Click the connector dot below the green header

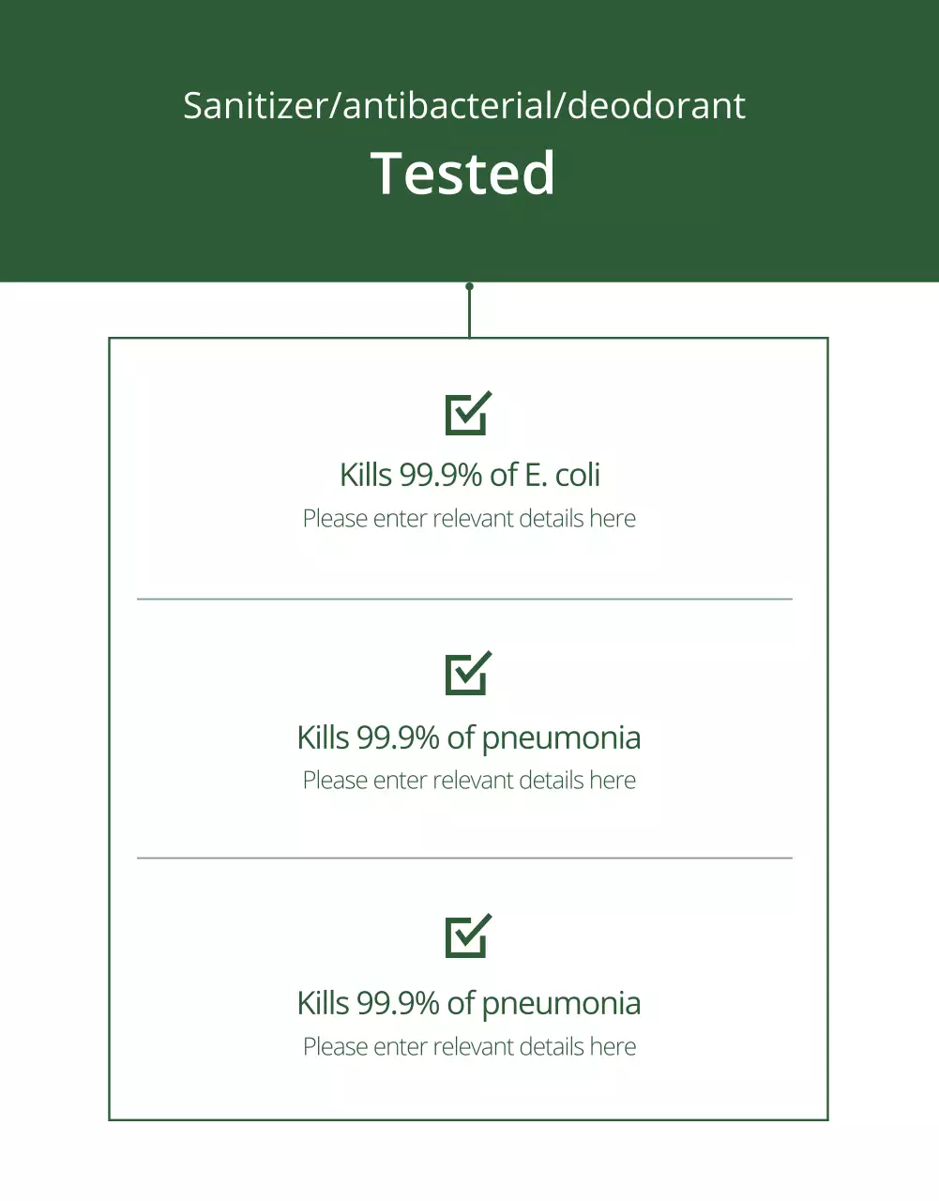pos(469,286)
